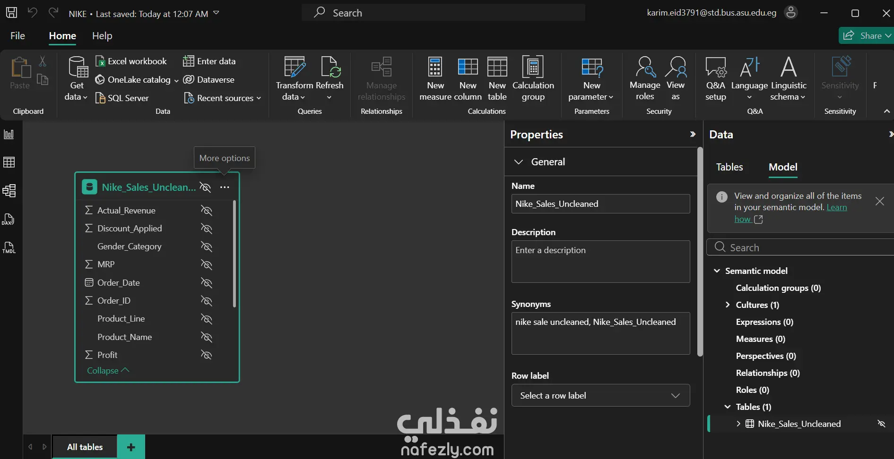Click the Share button
894x459 pixels.
point(866,36)
